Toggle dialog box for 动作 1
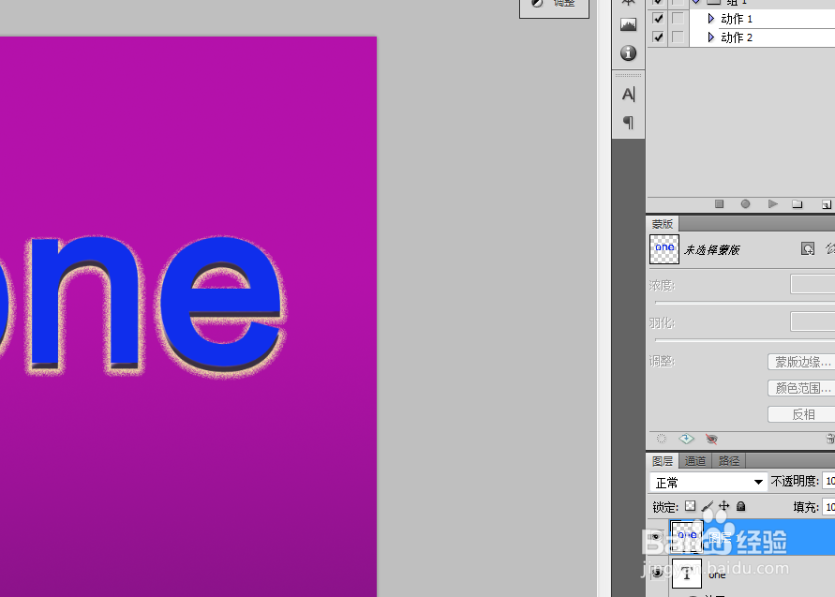Image resolution: width=835 pixels, height=597 pixels. coord(678,19)
